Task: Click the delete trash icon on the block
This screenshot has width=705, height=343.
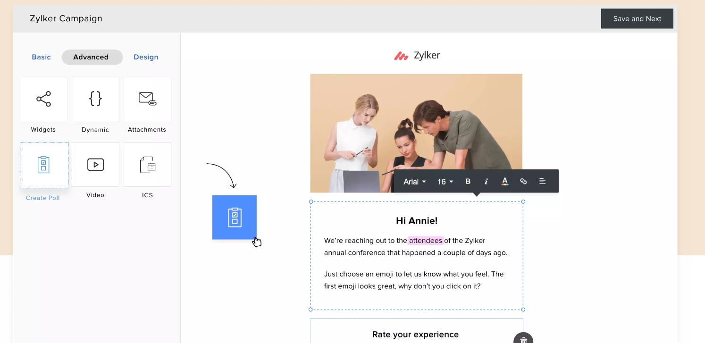Action: [523, 338]
